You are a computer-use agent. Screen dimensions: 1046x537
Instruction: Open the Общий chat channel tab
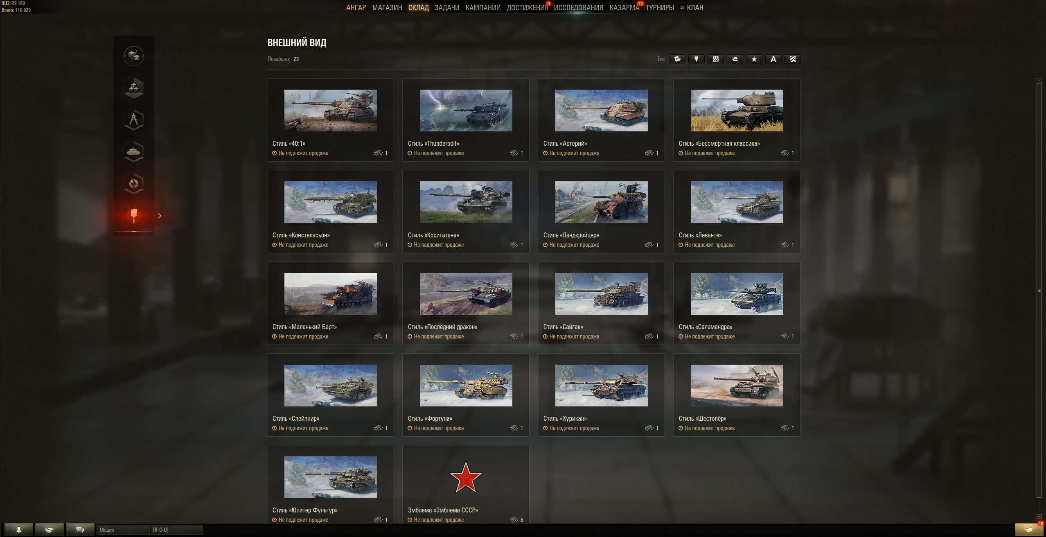[x=123, y=530]
